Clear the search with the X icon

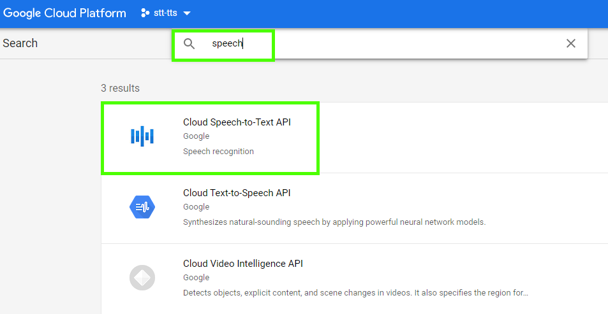click(x=570, y=43)
